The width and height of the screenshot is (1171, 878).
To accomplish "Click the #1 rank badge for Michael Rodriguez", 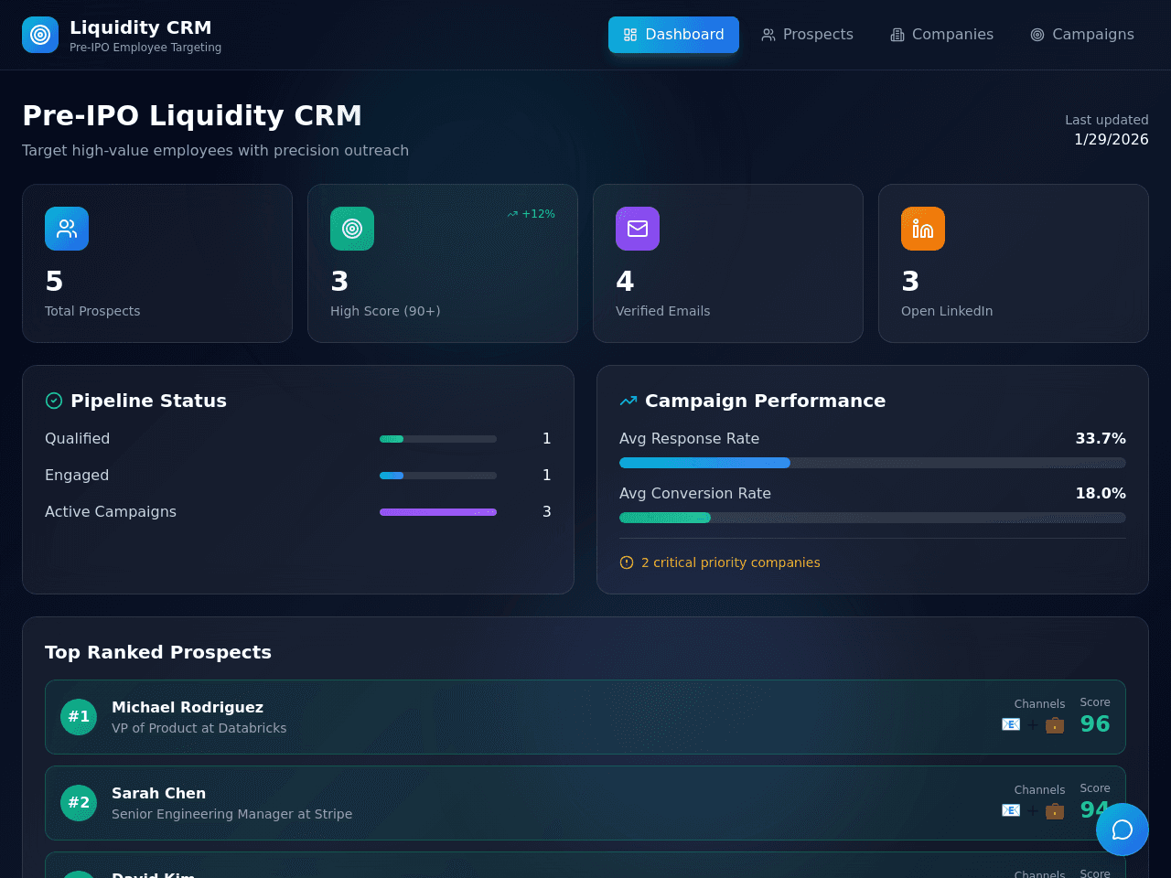I will click(79, 717).
